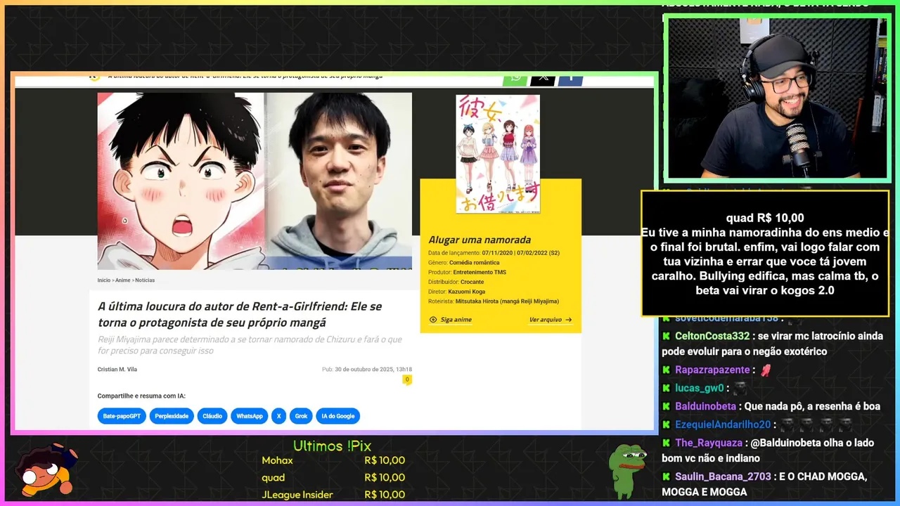Click the Kick badge beside Saulin_Bacana_2703
Image resolution: width=900 pixels, height=506 pixels.
click(666, 476)
